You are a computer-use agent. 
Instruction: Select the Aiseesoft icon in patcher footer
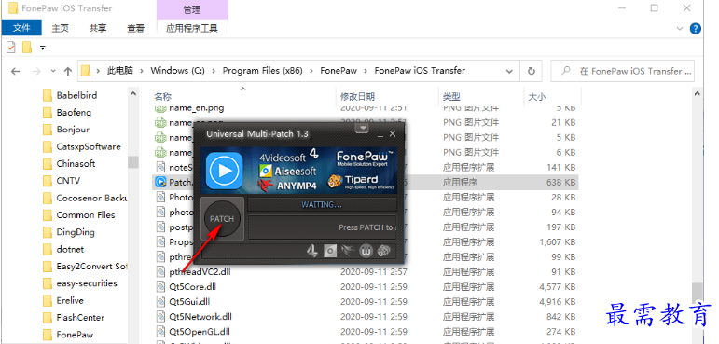pos(330,251)
